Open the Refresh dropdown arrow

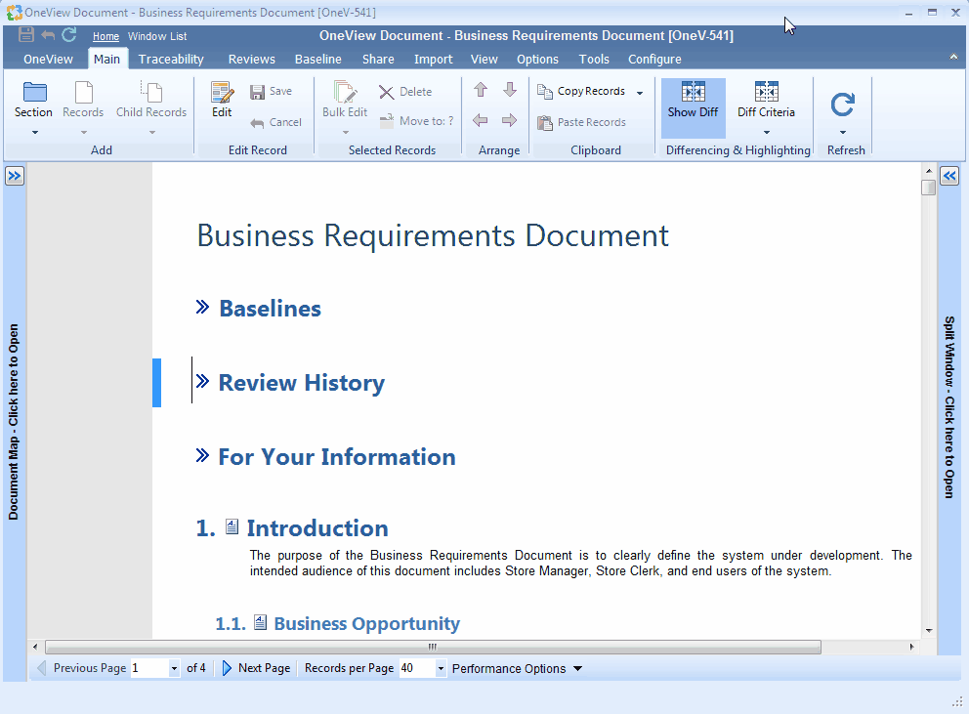point(842,132)
